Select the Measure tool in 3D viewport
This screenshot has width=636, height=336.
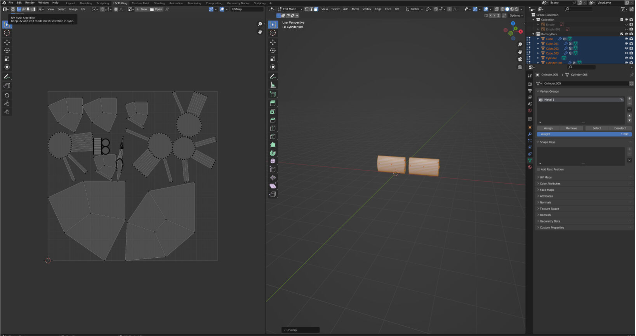[x=273, y=85]
